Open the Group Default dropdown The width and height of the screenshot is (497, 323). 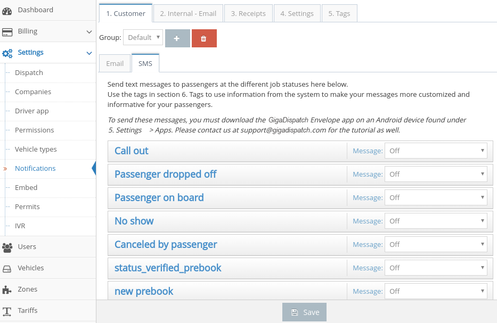tap(143, 38)
